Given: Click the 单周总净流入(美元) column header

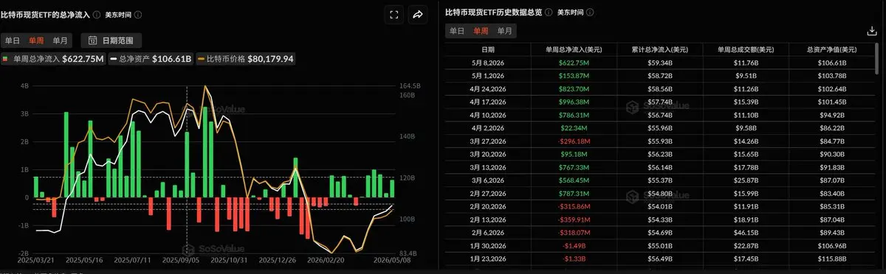Looking at the screenshot, I should point(574,49).
